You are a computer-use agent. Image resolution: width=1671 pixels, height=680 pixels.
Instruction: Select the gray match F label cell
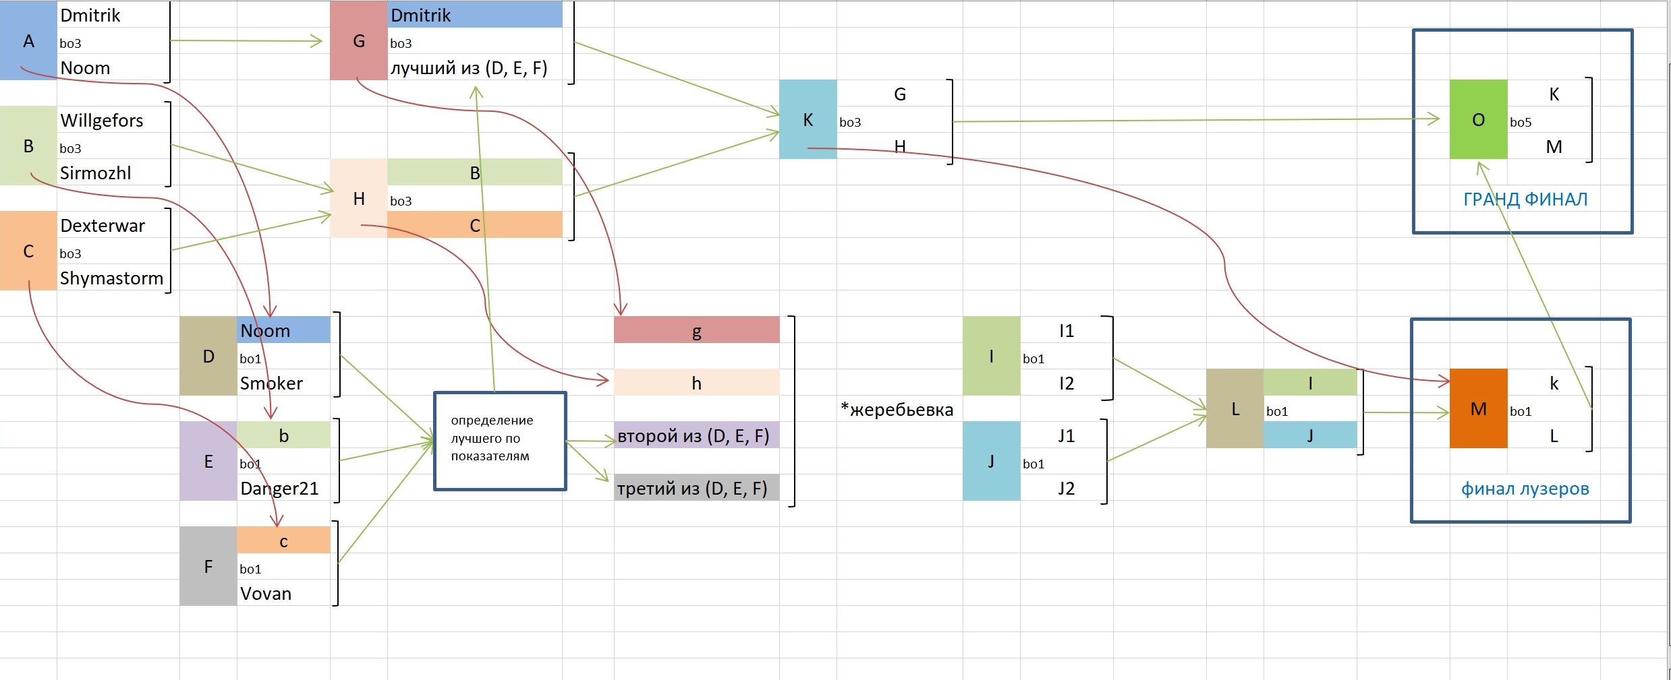pos(208,566)
